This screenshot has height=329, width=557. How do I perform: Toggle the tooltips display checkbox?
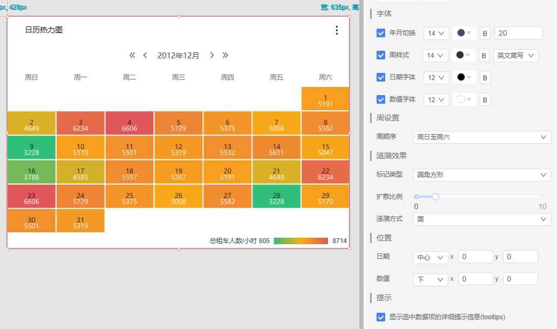tap(381, 317)
